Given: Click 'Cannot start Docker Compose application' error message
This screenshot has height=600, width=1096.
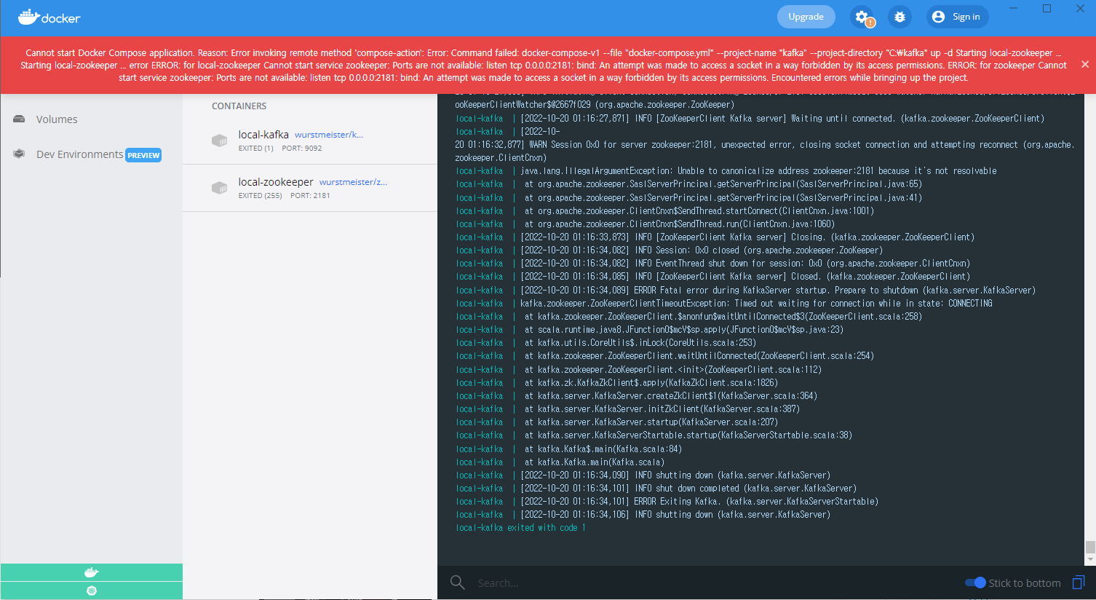Looking at the screenshot, I should pos(544,65).
